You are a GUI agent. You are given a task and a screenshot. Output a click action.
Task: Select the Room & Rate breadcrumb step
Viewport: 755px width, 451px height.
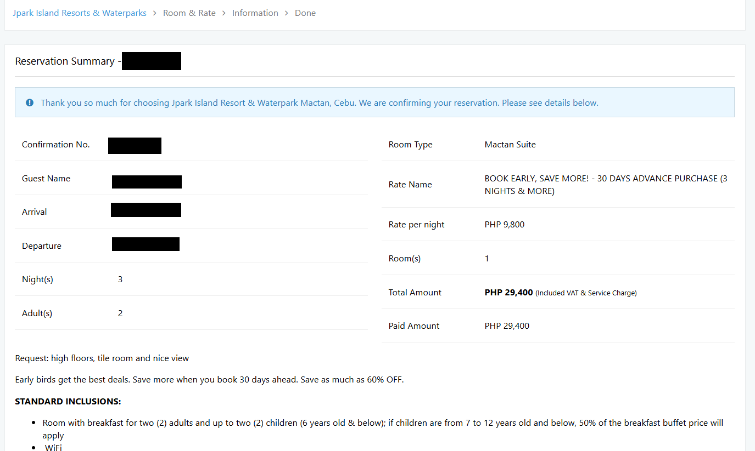[189, 13]
